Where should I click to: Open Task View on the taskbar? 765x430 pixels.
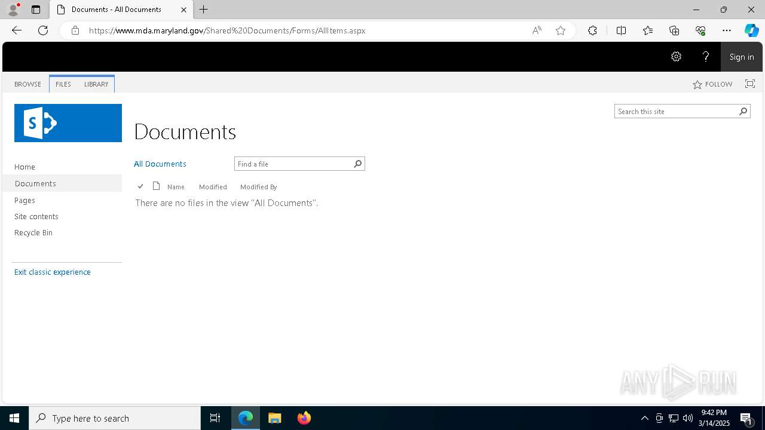[x=215, y=418]
